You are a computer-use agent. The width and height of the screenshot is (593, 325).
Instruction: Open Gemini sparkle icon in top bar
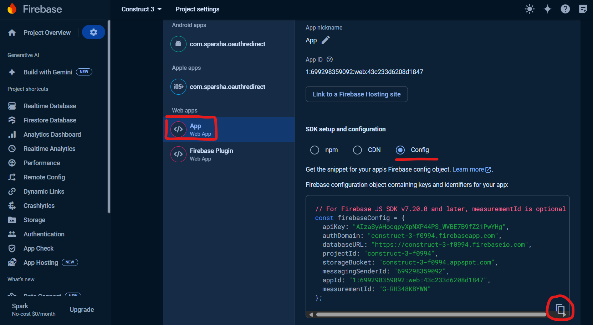(547, 9)
